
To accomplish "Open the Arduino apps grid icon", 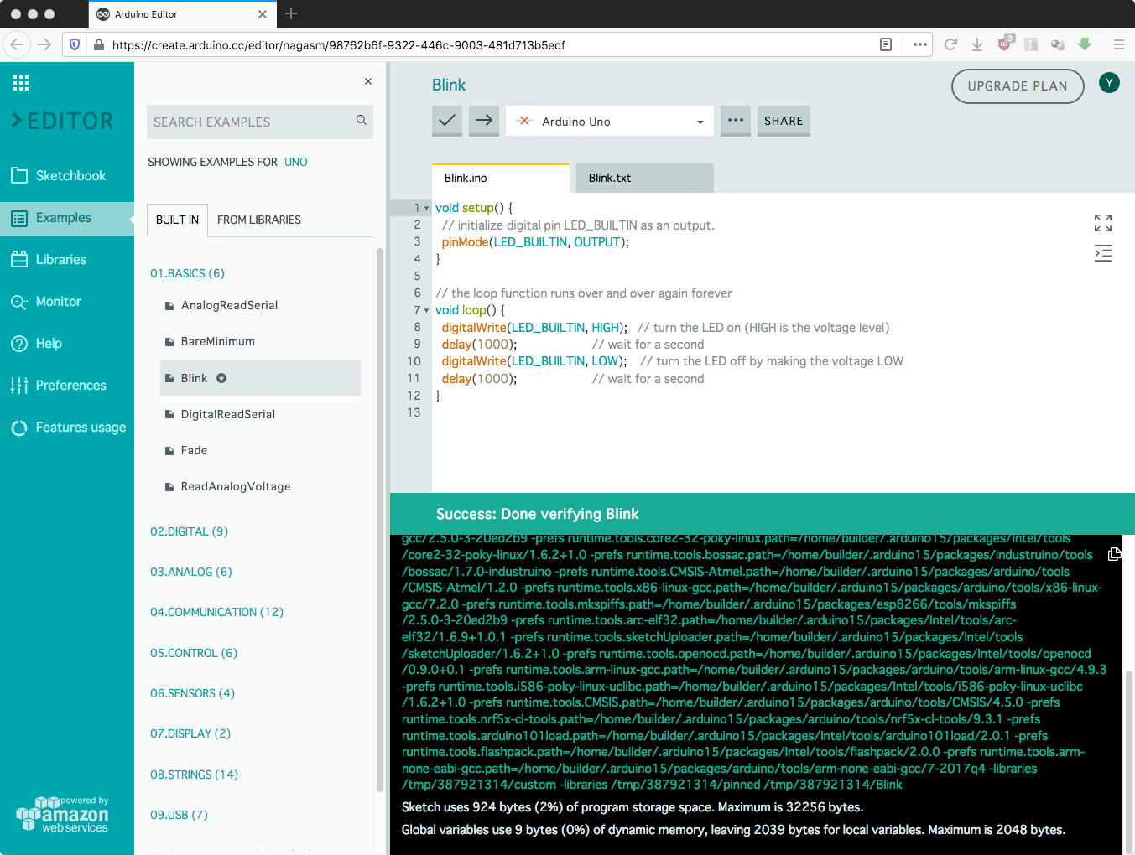I will point(21,83).
